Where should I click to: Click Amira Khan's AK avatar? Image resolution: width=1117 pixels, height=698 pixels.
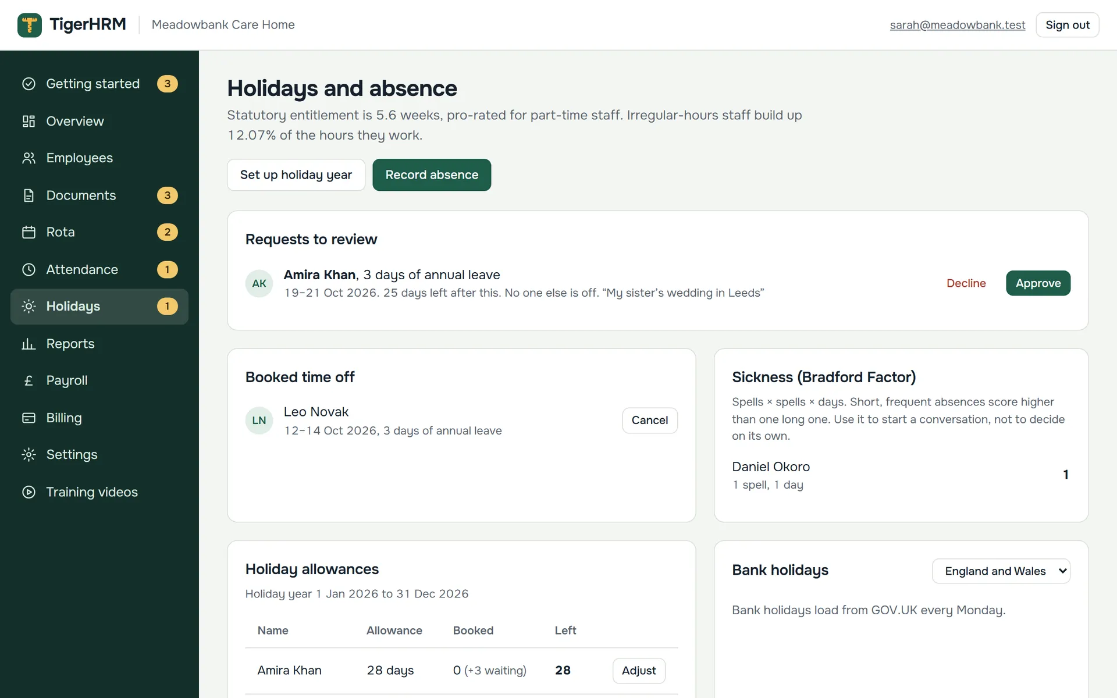[x=259, y=283]
